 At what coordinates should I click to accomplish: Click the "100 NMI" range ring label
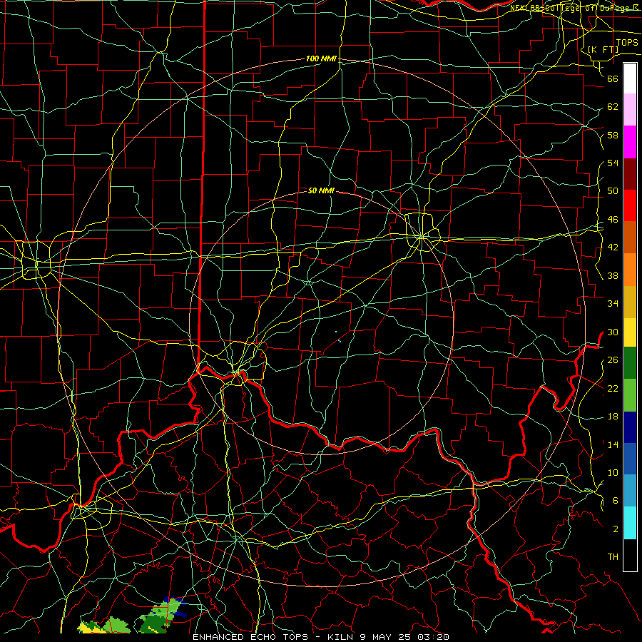pos(321,58)
